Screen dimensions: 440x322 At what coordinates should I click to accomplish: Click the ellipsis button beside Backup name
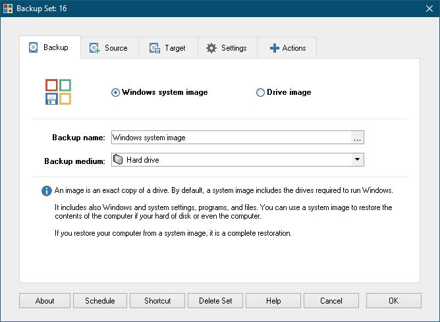click(357, 138)
